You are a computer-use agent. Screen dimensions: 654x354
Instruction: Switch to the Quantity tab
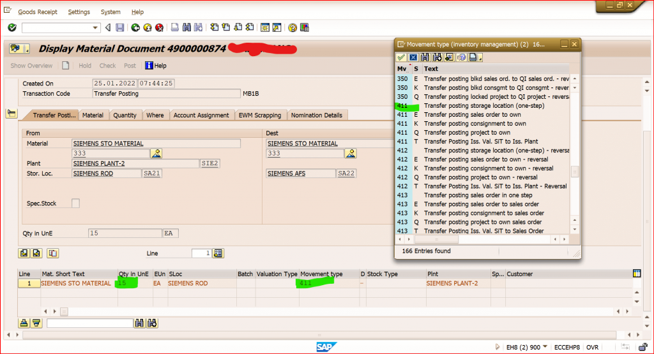tap(125, 115)
